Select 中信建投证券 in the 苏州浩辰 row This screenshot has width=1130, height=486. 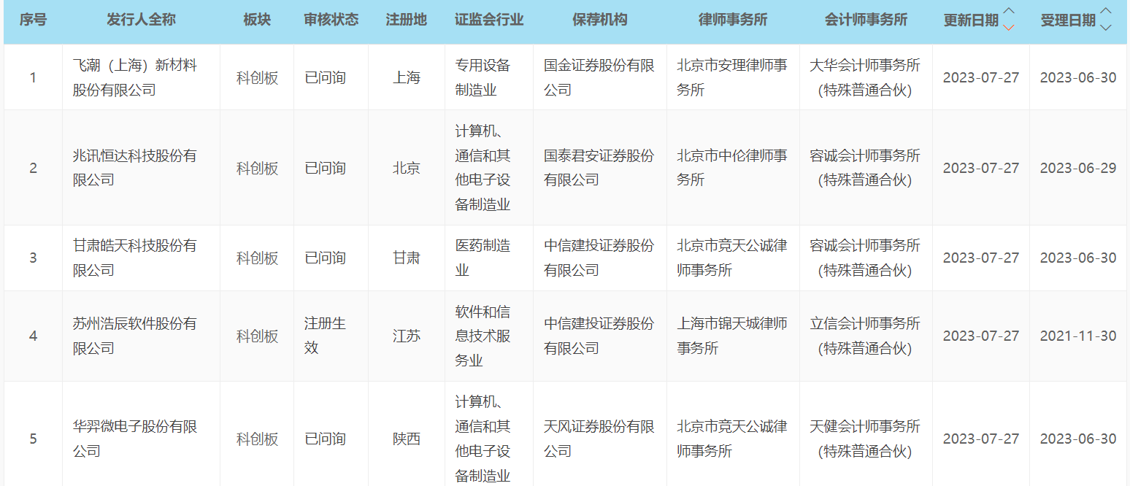click(x=599, y=336)
